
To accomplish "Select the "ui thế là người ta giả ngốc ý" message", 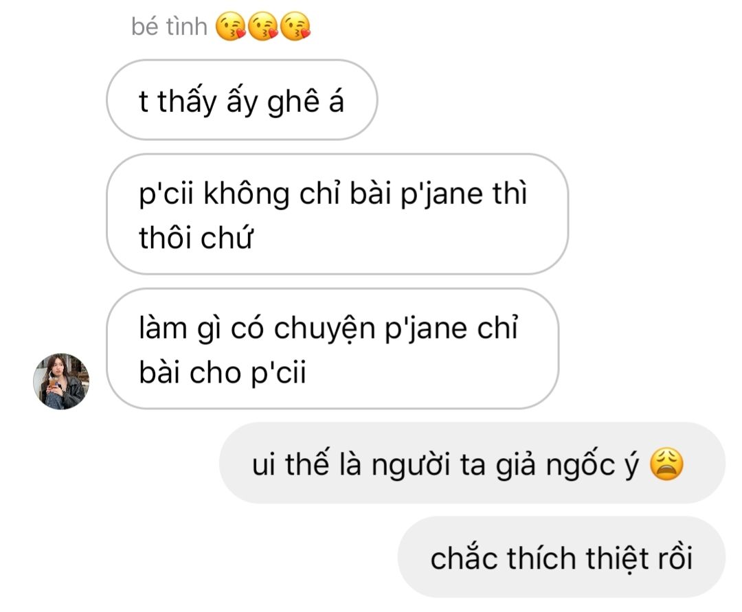I will (x=472, y=463).
